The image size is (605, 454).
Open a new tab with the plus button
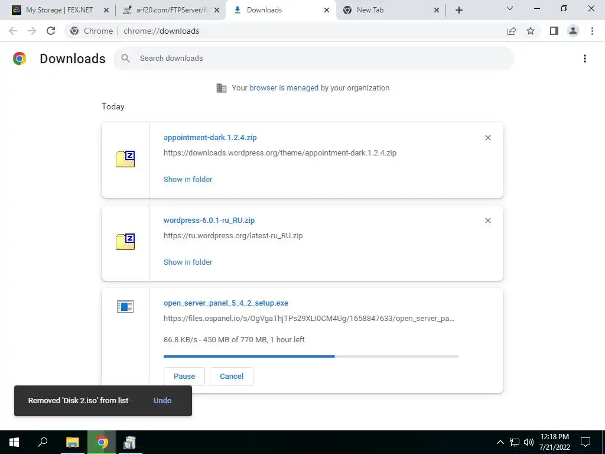pos(458,10)
